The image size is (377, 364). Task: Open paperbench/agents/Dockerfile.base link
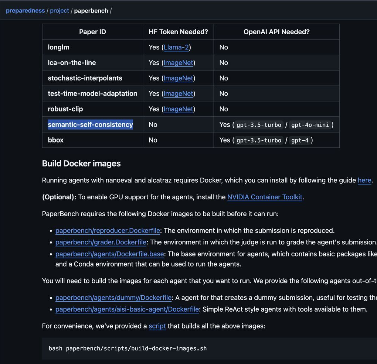coord(110,254)
